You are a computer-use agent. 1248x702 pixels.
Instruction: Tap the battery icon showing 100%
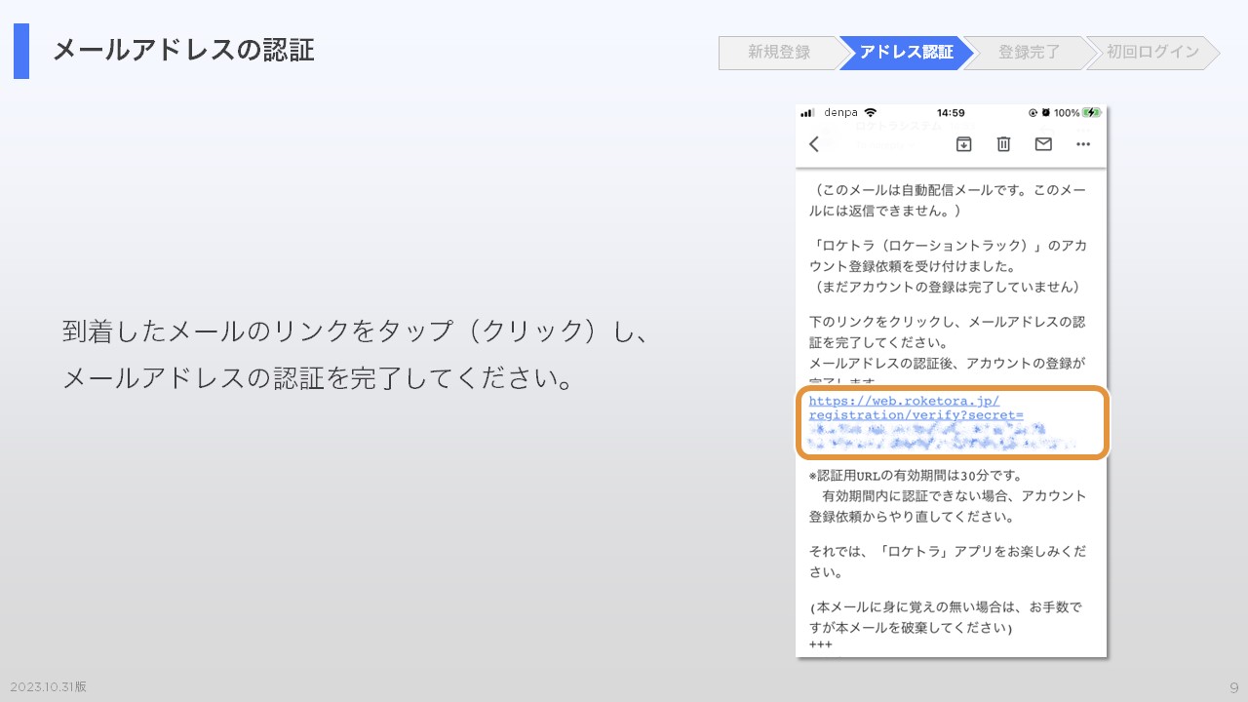1091,112
